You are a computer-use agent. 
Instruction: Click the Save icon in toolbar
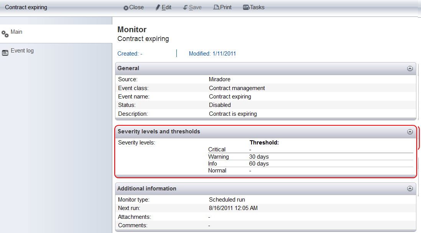pyautogui.click(x=185, y=8)
